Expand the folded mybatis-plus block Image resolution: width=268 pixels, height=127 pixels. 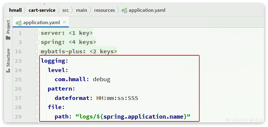pyautogui.click(x=37, y=51)
